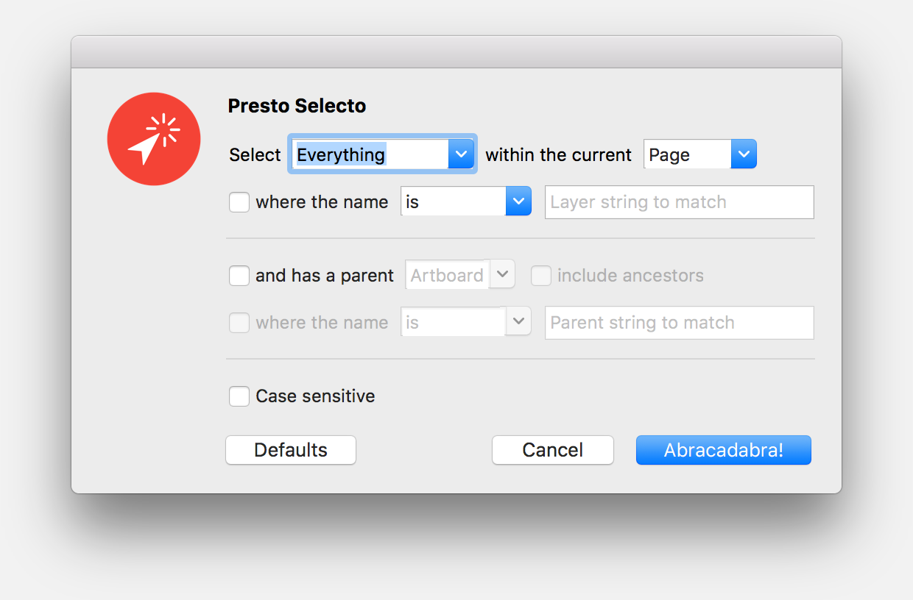Click the chevron beside Everything
This screenshot has height=600, width=913.
click(462, 154)
